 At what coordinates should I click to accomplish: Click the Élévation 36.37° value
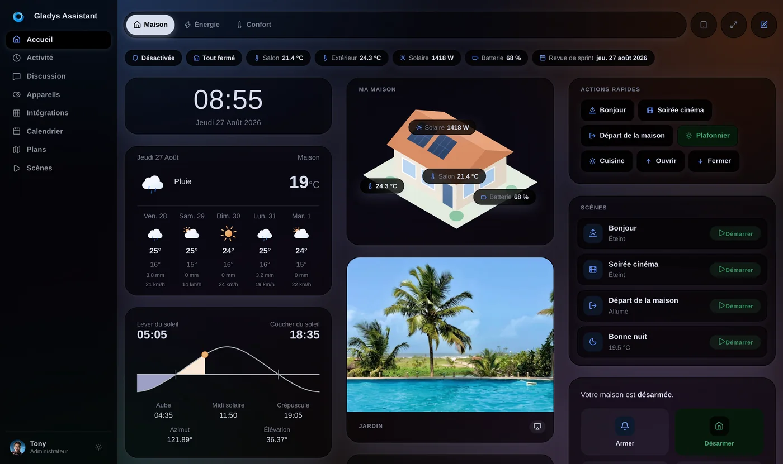click(x=277, y=440)
